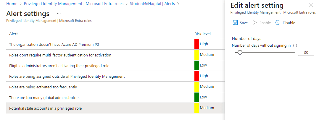The width and height of the screenshot is (319, 120).
Task: Open Roles assigned outside of PIM alert
Action: pyautogui.click(x=67, y=76)
